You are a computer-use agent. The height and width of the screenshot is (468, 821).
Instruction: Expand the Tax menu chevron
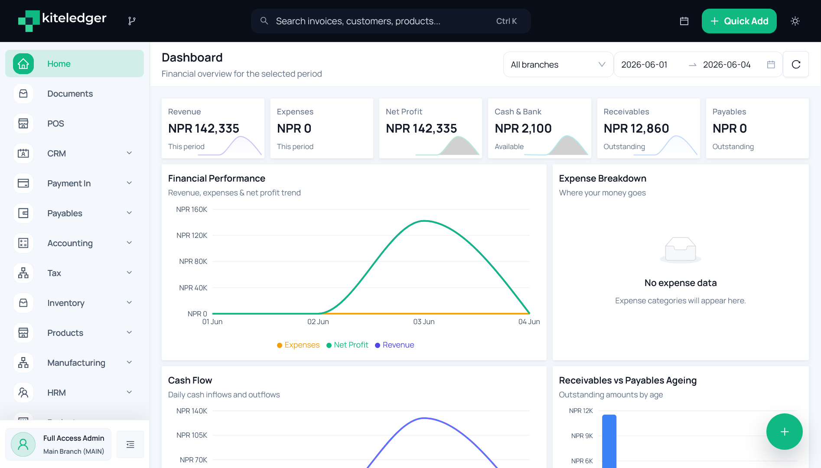129,273
